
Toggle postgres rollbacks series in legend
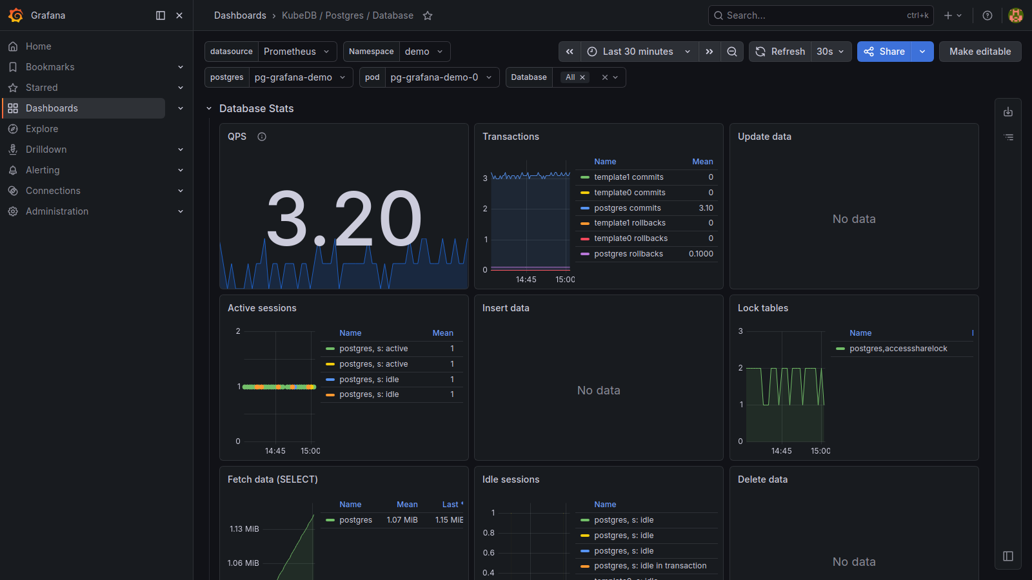coord(628,254)
